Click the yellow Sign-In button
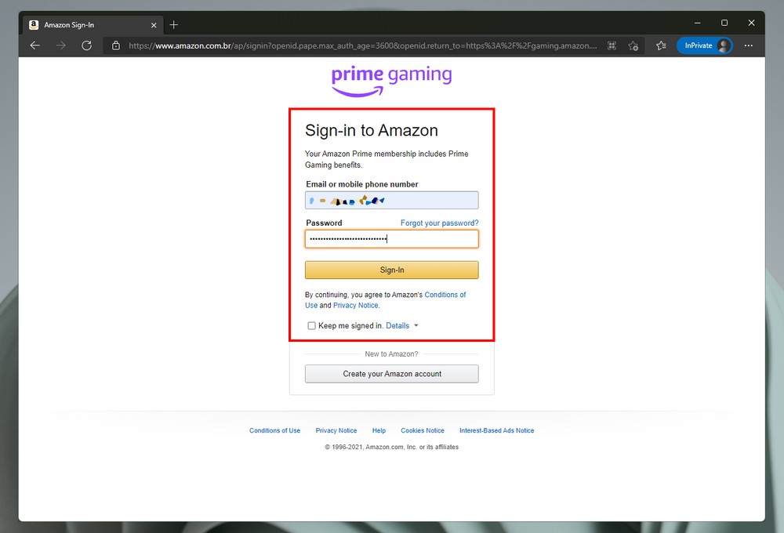 click(x=391, y=270)
